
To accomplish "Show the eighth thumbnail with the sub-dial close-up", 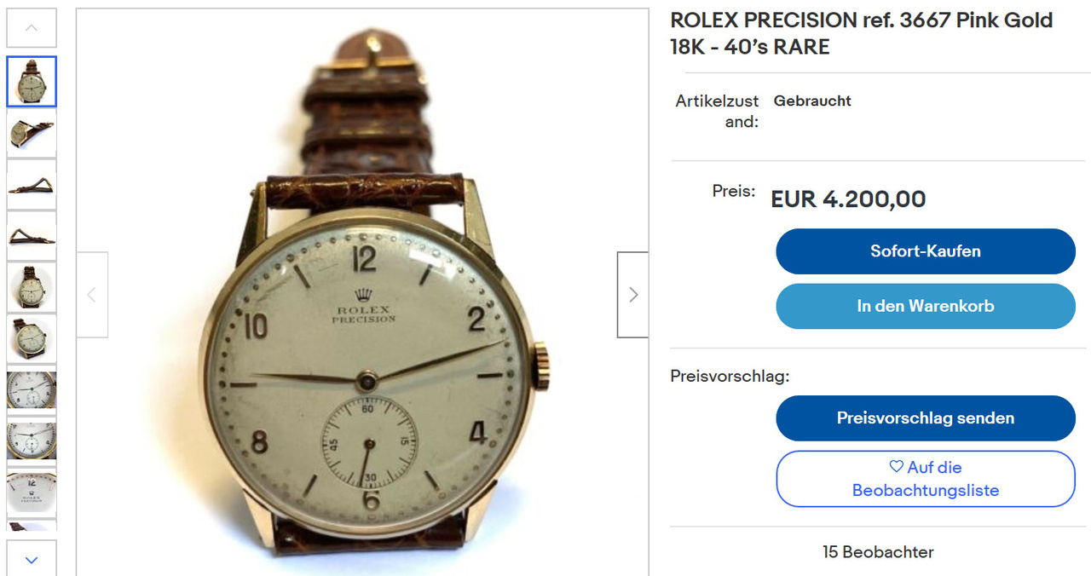I will (32, 441).
